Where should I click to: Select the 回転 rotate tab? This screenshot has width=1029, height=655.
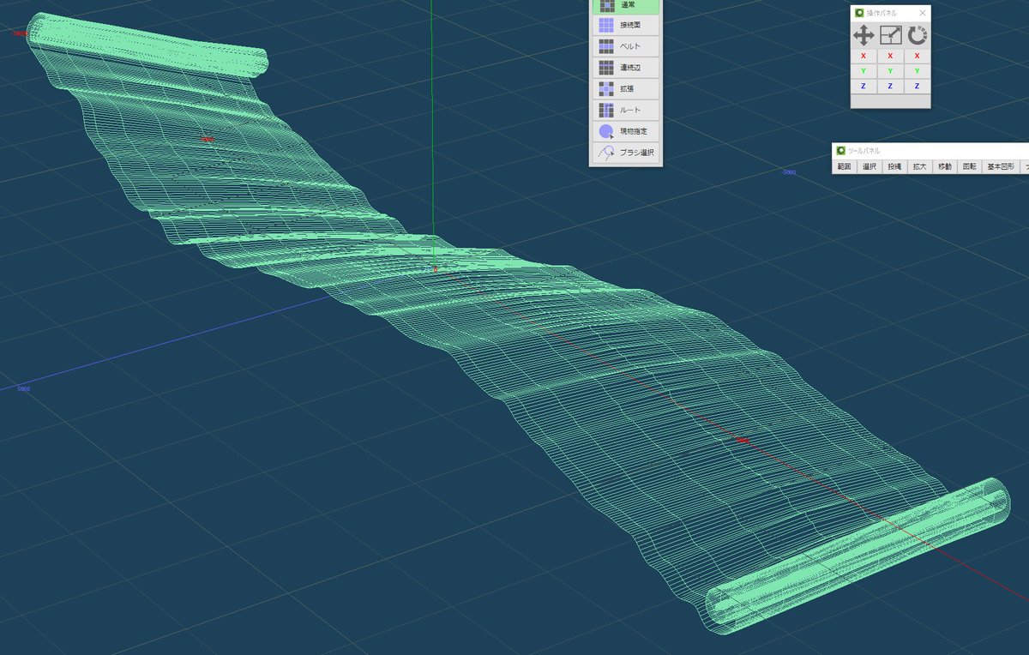click(970, 166)
